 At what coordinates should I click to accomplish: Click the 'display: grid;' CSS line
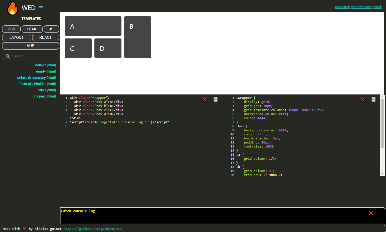point(257,102)
